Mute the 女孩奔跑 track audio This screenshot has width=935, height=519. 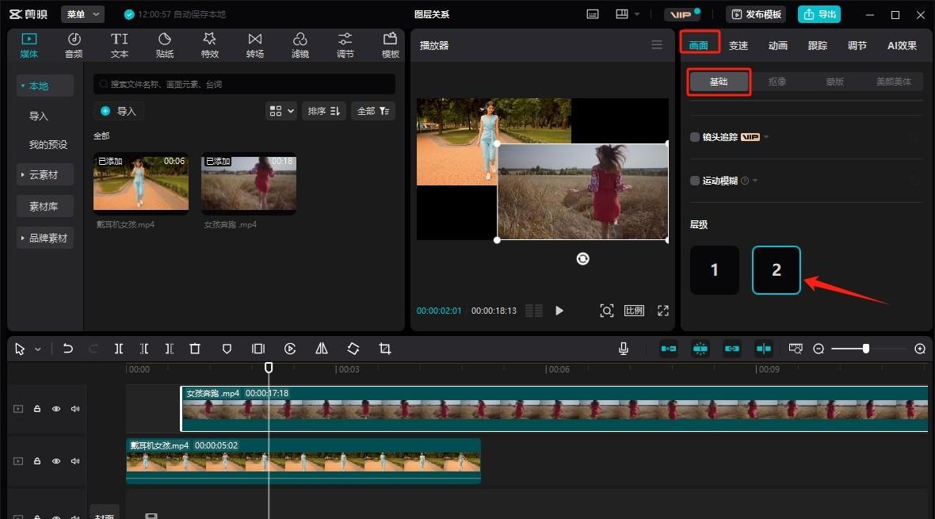(x=75, y=409)
